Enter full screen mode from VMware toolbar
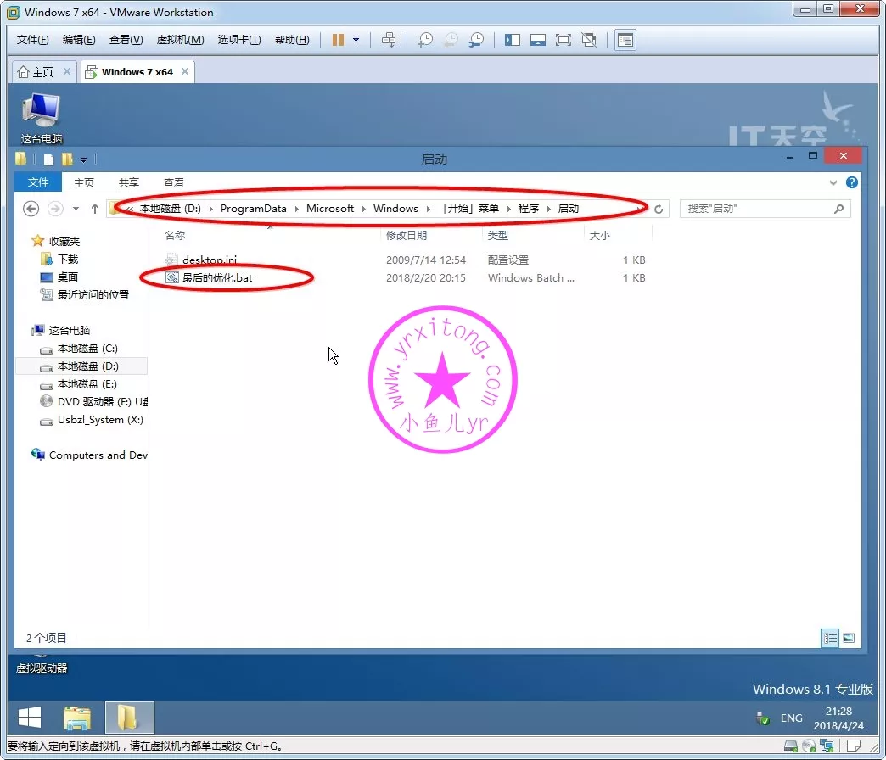This screenshot has width=886, height=760. [x=563, y=40]
